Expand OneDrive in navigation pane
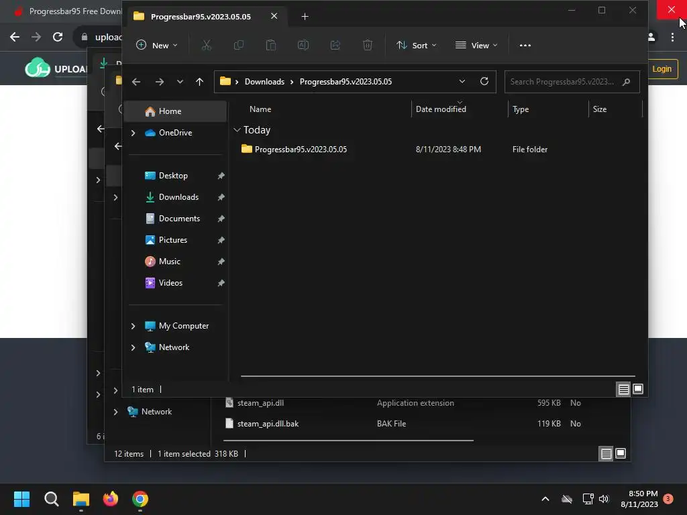 pyautogui.click(x=134, y=133)
